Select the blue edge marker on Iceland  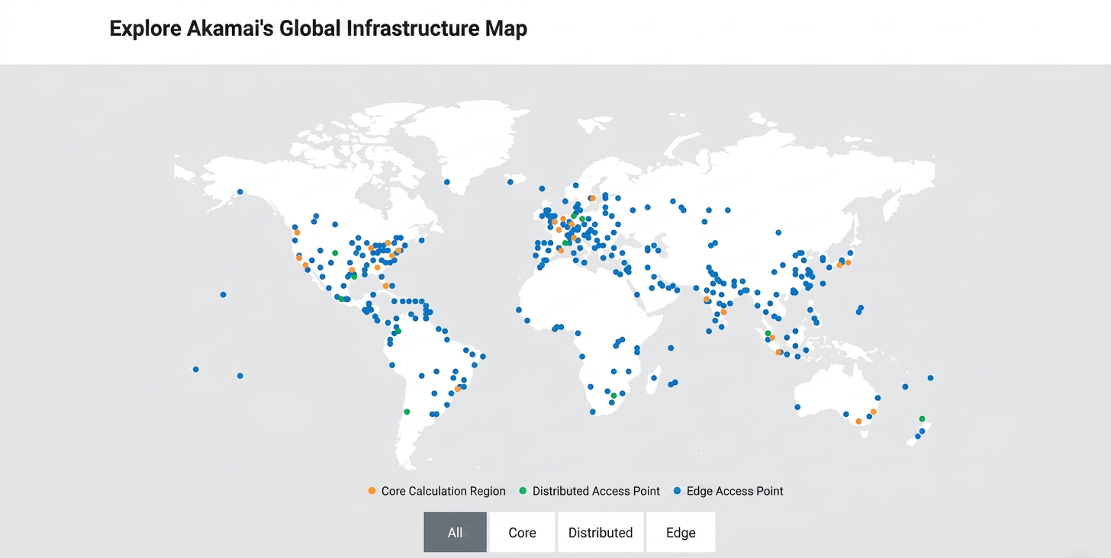[x=510, y=182]
